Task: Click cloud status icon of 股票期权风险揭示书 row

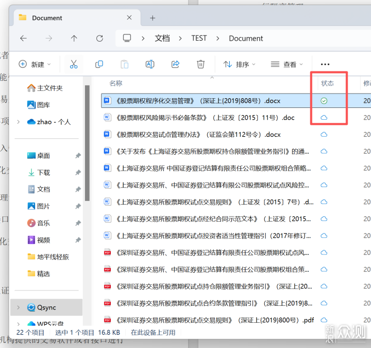Action: click(x=324, y=118)
